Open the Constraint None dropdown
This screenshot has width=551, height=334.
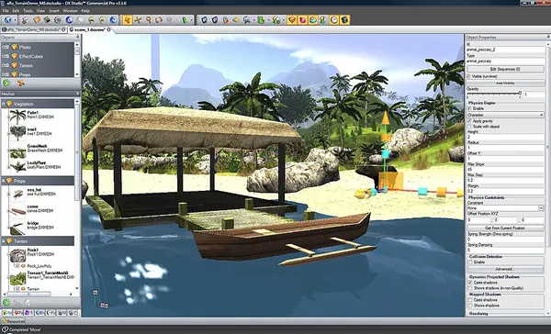tap(541, 208)
